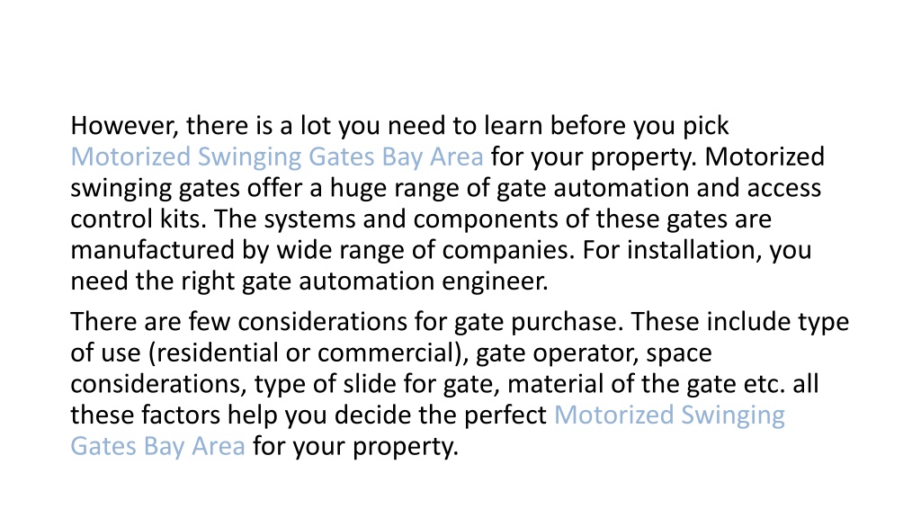Image resolution: width=921 pixels, height=518 pixels.
Task: Open the Motorized Swinging link after 'the perfect'
Action: click(669, 415)
